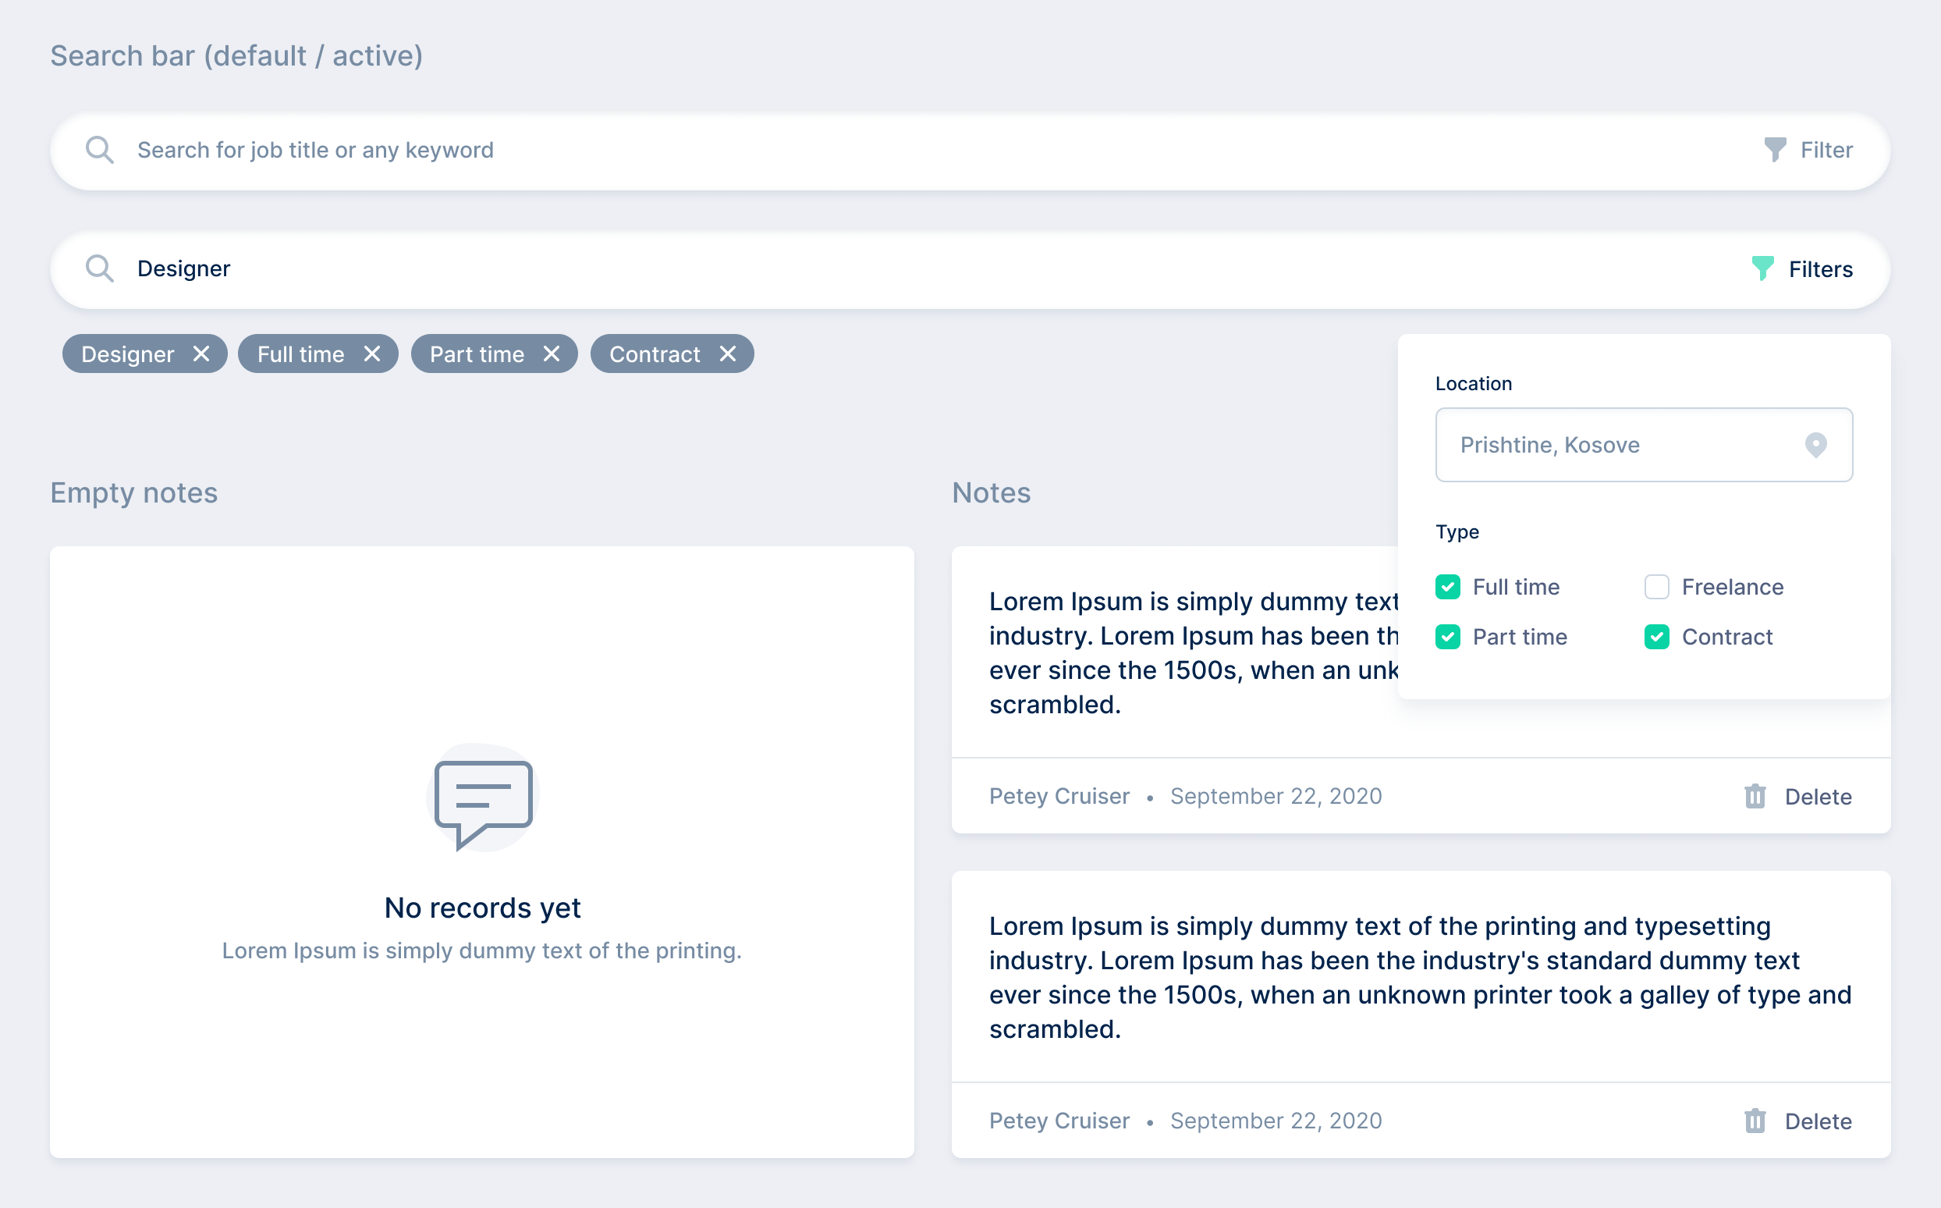The image size is (1941, 1208).
Task: Click trash icon on second note
Action: point(1755,1121)
